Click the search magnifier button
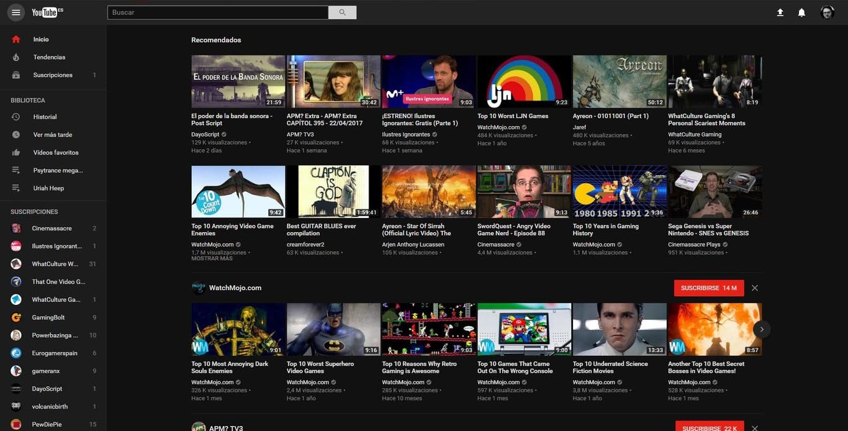848x431 pixels. click(x=342, y=13)
